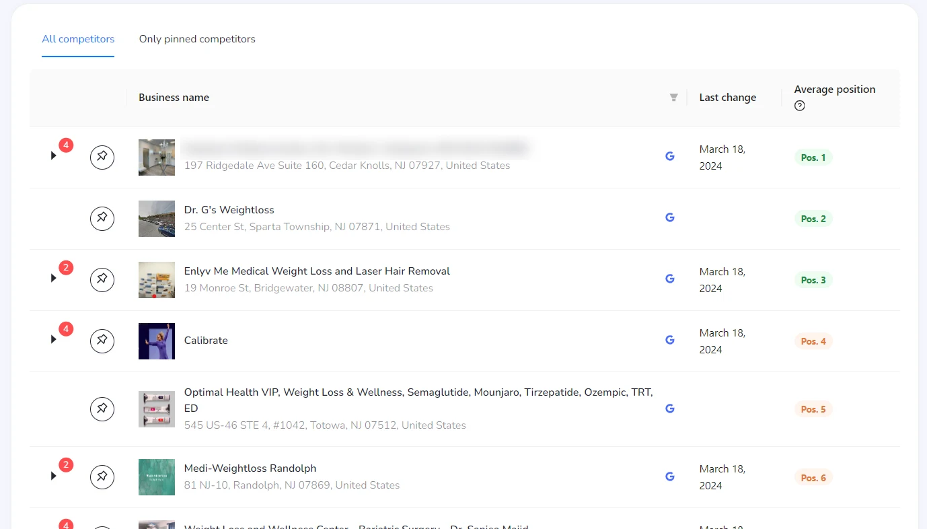
Task: Click Google icon for 197 Ridgedale Ave row
Action: click(670, 156)
